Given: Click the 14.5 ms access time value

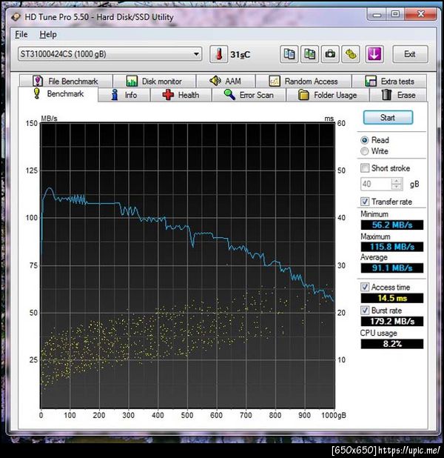Looking at the screenshot, I should pos(392,298).
